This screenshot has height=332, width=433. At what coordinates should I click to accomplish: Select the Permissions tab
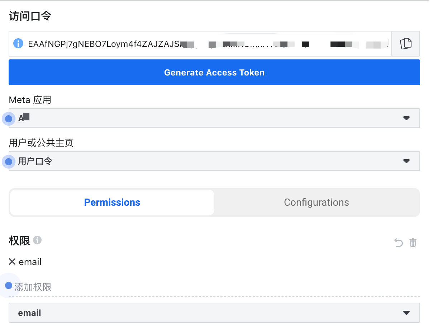click(x=112, y=202)
